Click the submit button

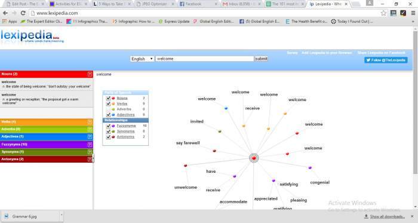pos(262,59)
